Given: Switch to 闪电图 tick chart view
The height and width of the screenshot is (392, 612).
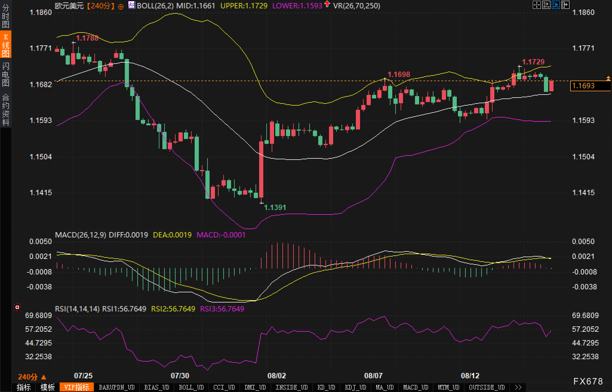Looking at the screenshot, I should coord(6,74).
